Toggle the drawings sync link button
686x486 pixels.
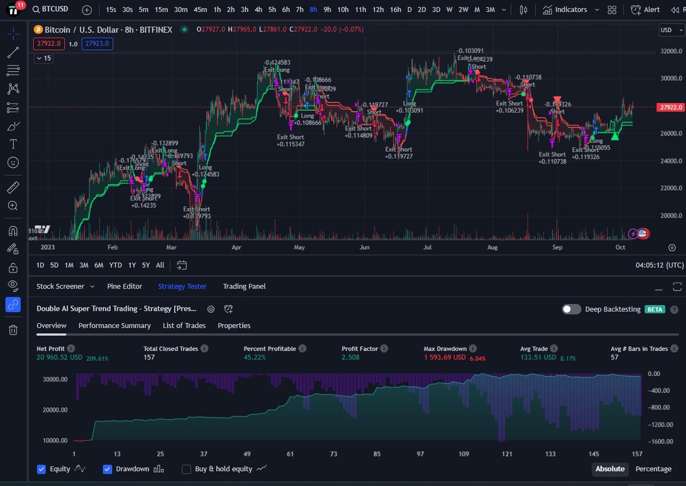[x=13, y=304]
